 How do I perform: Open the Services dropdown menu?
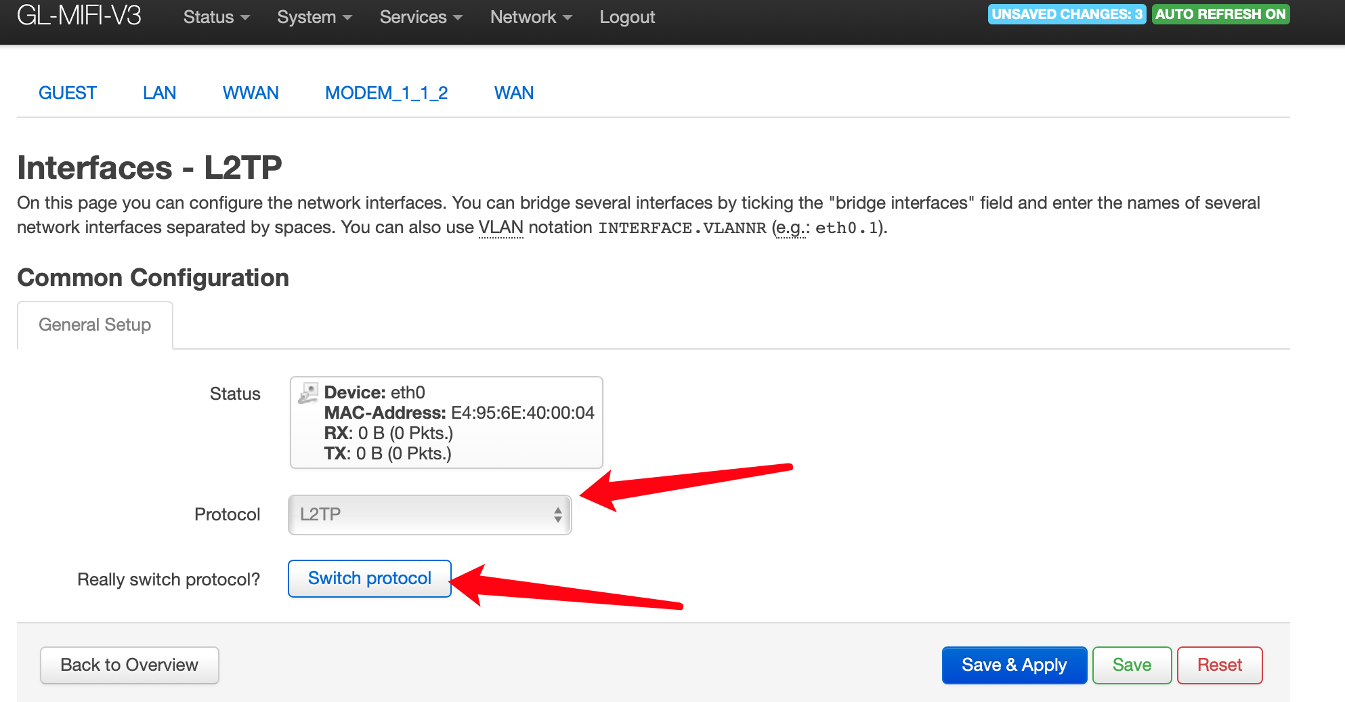point(421,17)
